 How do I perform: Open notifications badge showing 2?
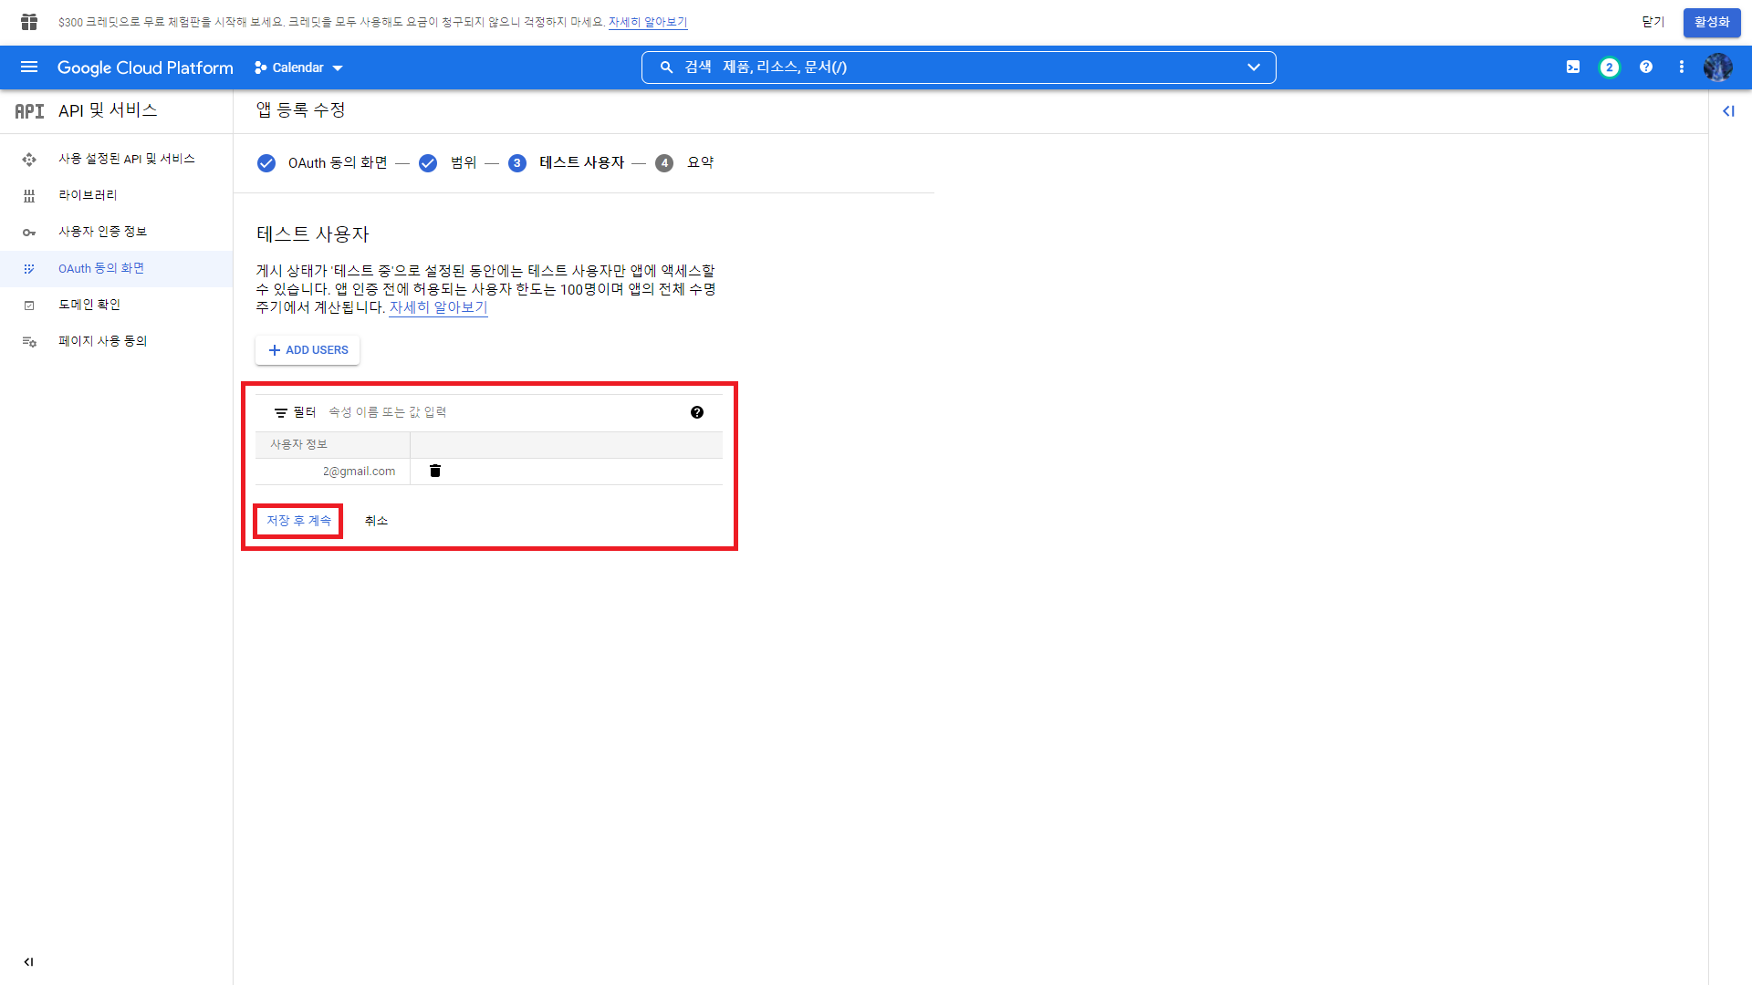coord(1609,67)
